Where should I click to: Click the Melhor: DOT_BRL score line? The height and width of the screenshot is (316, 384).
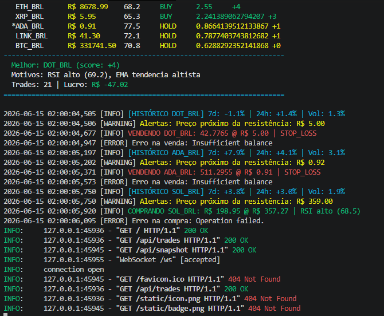click(x=65, y=65)
